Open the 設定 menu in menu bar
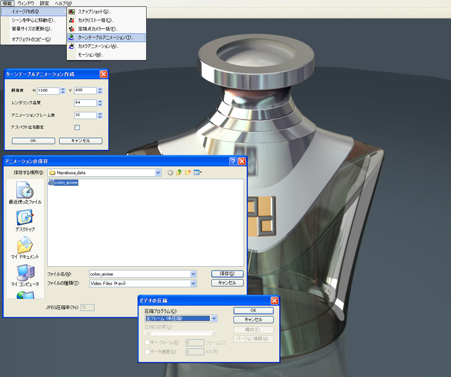The width and height of the screenshot is (451, 377). tap(44, 3)
